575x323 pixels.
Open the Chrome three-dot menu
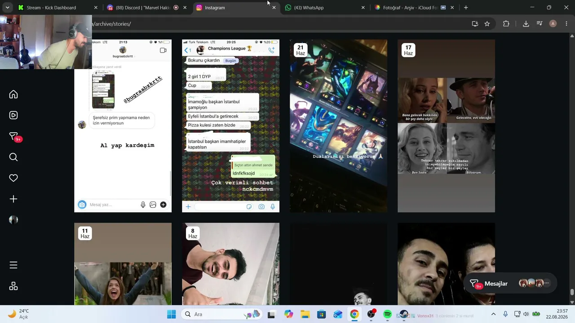(x=566, y=24)
